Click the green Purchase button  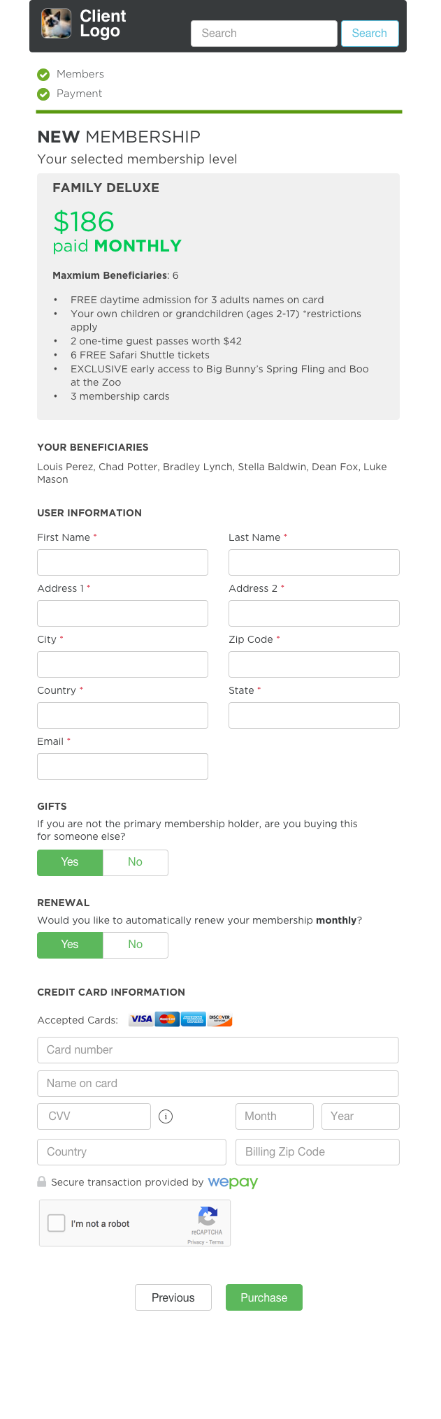[x=264, y=1297]
